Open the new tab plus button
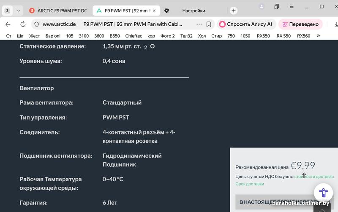Screen dimensions: 338x212 [x=234, y=11]
